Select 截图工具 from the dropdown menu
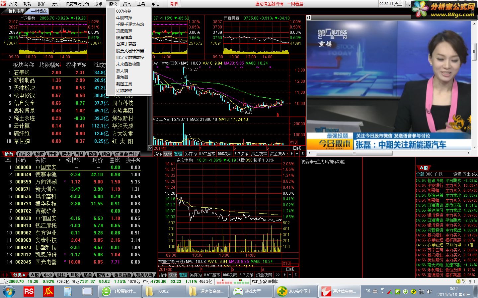The image size is (478, 298). pyautogui.click(x=124, y=84)
